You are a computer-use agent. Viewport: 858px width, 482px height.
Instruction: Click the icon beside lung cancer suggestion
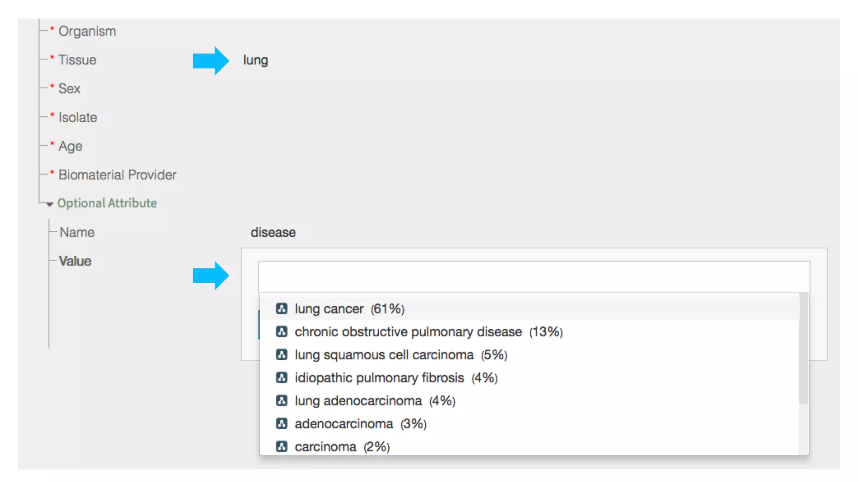(x=282, y=309)
